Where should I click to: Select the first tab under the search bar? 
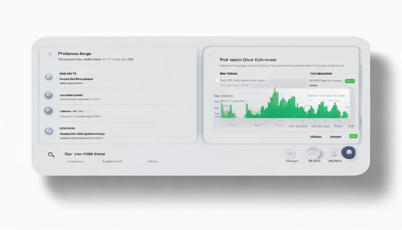coord(75,161)
